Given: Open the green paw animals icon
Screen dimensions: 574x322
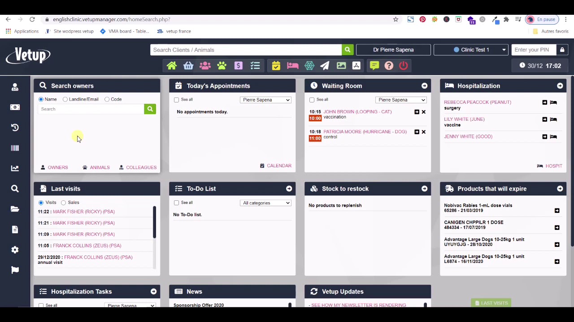Looking at the screenshot, I should pos(222,66).
